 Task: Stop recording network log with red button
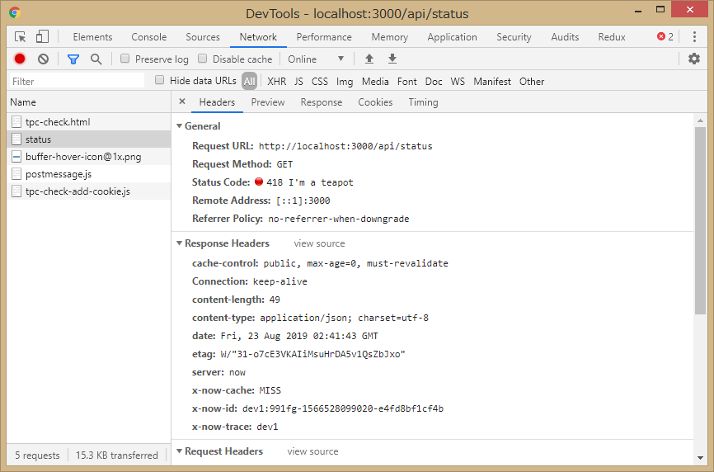pos(20,59)
